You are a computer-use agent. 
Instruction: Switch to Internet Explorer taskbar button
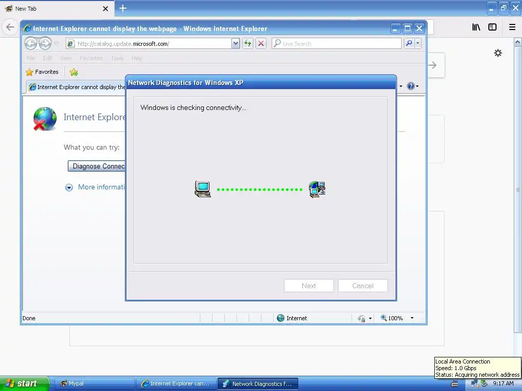[176, 383]
